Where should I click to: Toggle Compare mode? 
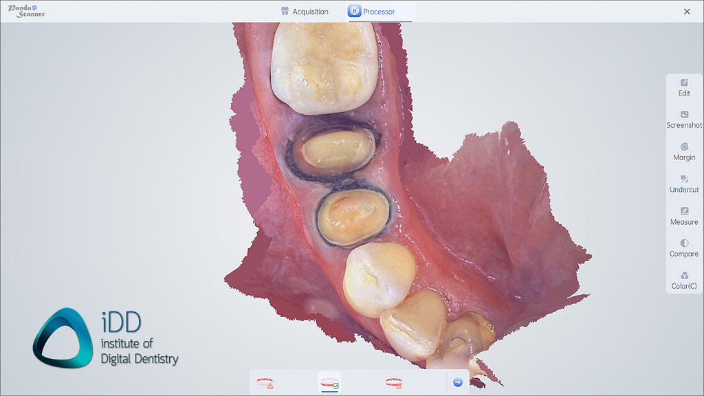[x=683, y=248]
